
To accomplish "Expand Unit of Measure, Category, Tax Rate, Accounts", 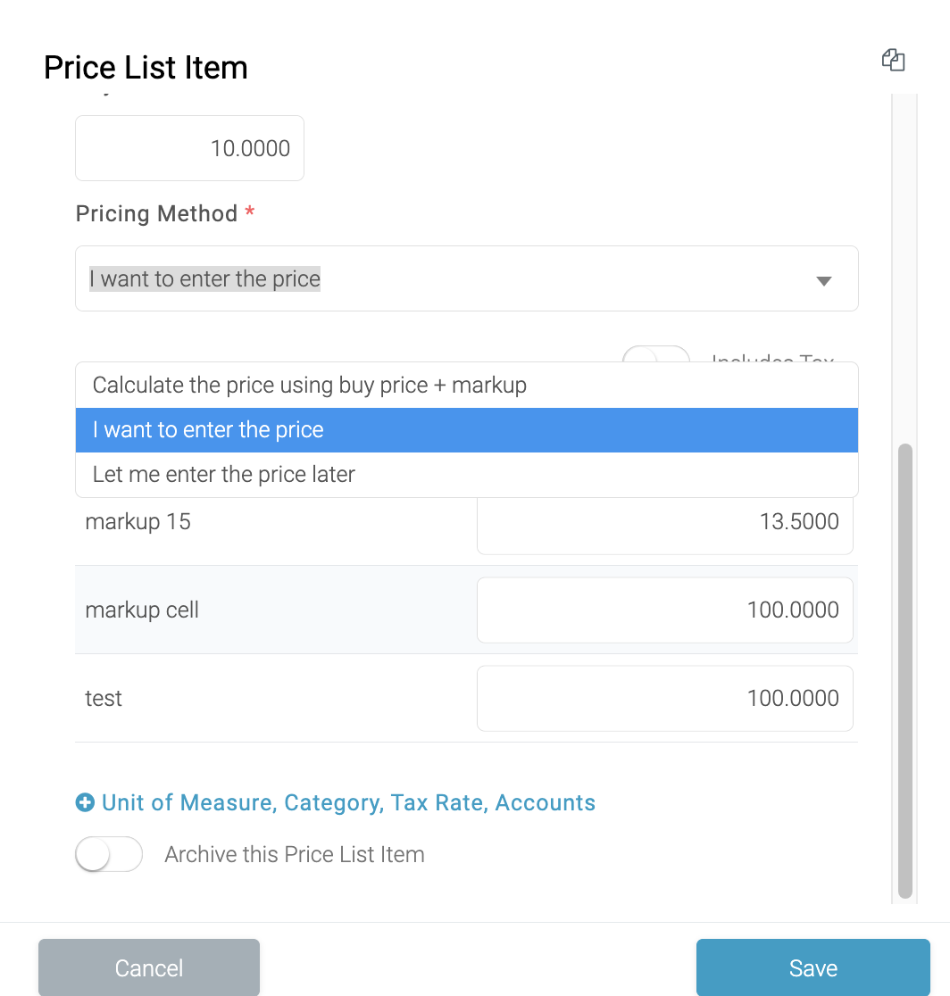I will click(x=348, y=803).
